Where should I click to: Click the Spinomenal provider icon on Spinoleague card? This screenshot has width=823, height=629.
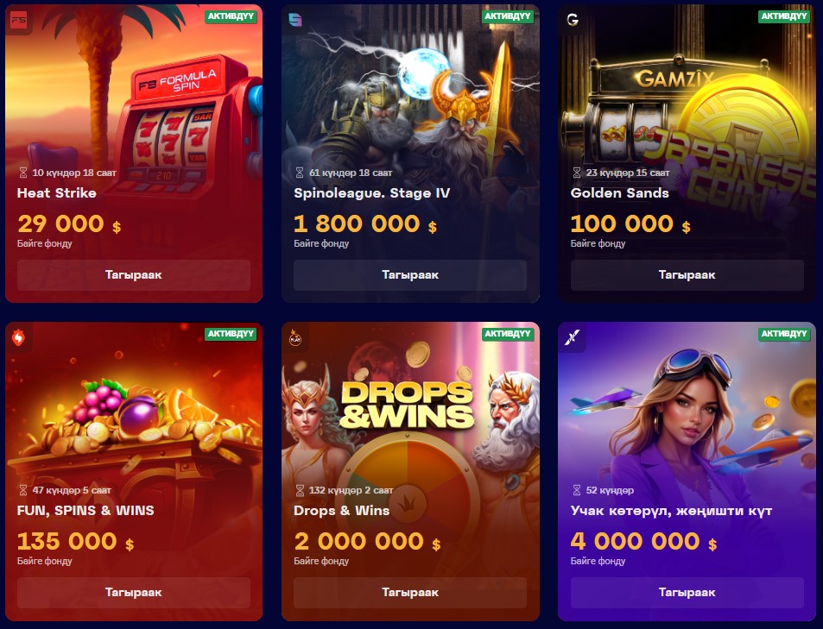295,21
